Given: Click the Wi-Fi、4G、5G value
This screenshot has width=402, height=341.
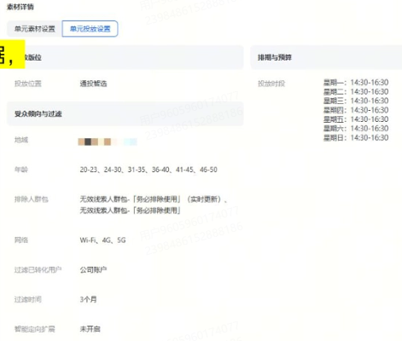Looking at the screenshot, I should tap(102, 240).
